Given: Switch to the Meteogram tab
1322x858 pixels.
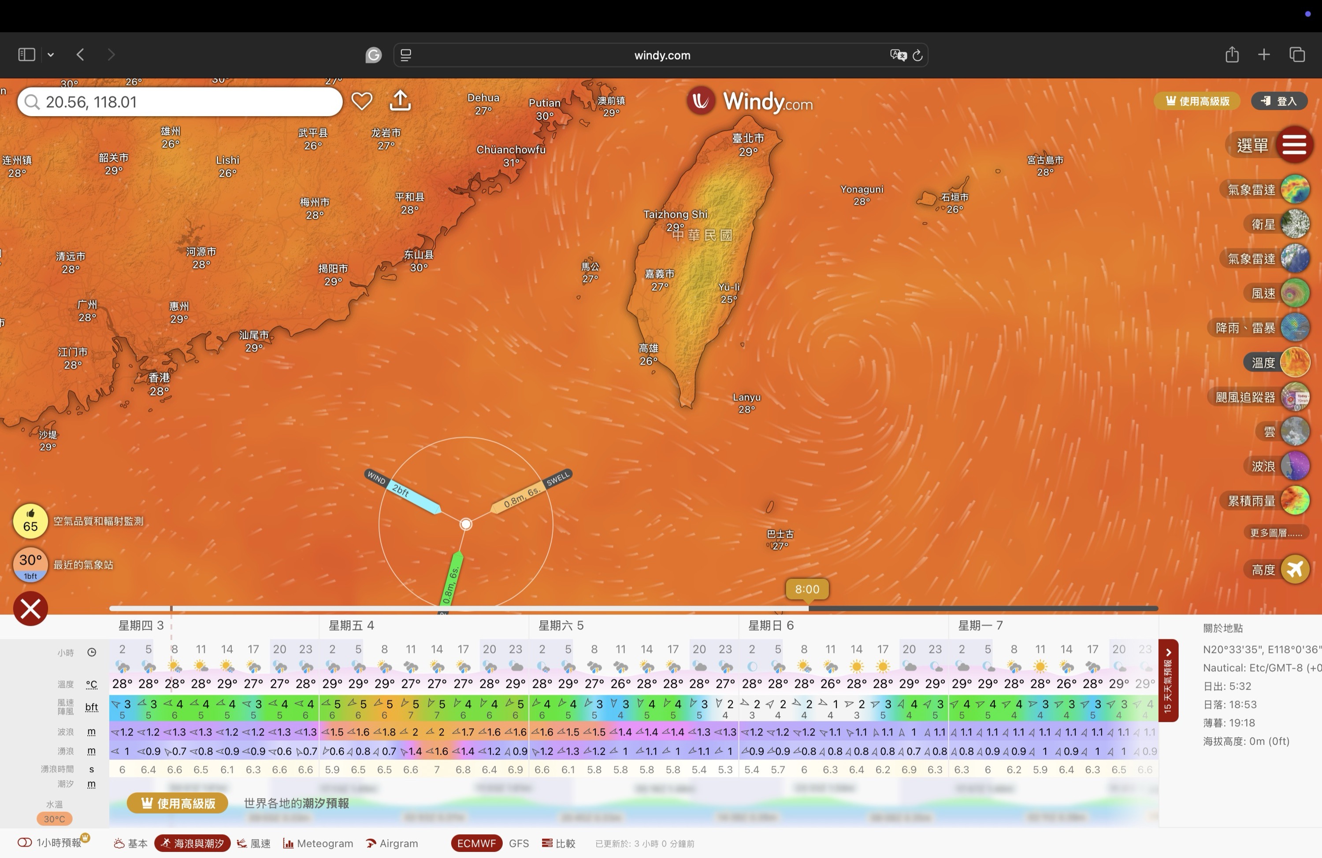Looking at the screenshot, I should click(318, 843).
